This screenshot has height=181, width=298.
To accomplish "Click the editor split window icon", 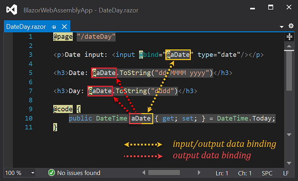I will 289,37.
